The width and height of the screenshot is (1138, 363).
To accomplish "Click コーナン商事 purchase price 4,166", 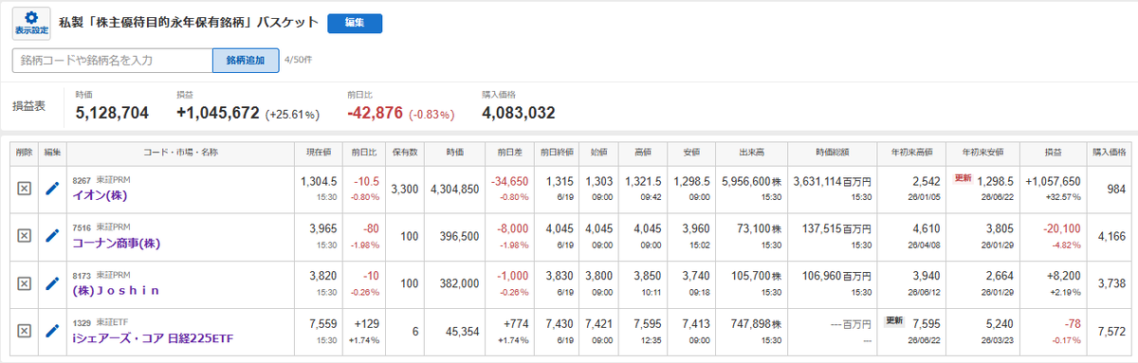I will [x=1112, y=236].
